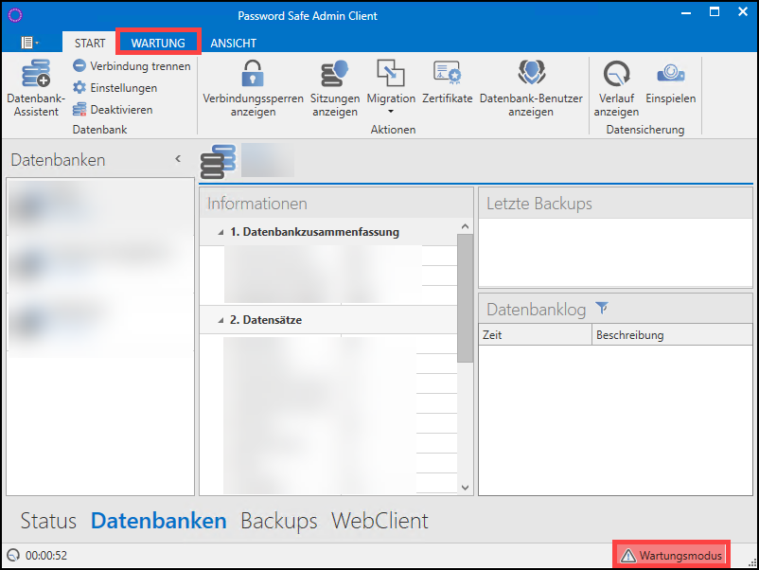The height and width of the screenshot is (570, 759).
Task: Go to the Backups view
Action: 279,521
